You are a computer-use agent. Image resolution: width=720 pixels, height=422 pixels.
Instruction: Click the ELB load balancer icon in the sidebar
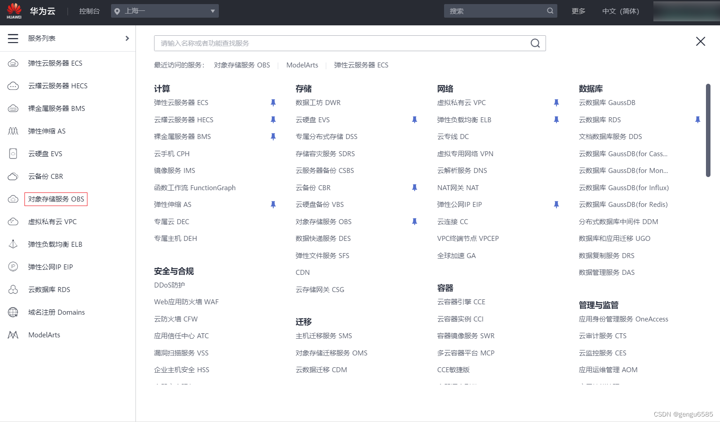click(x=13, y=245)
